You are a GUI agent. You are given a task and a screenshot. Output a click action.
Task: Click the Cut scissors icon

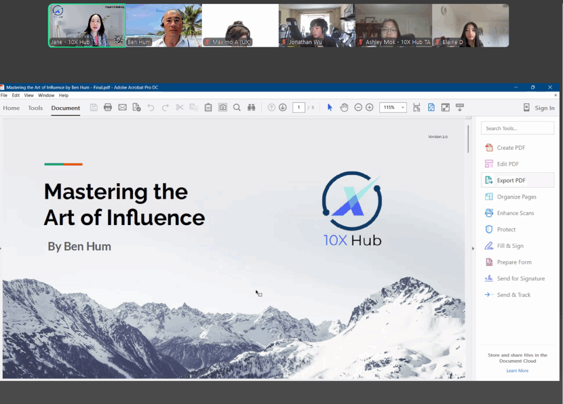coord(180,107)
